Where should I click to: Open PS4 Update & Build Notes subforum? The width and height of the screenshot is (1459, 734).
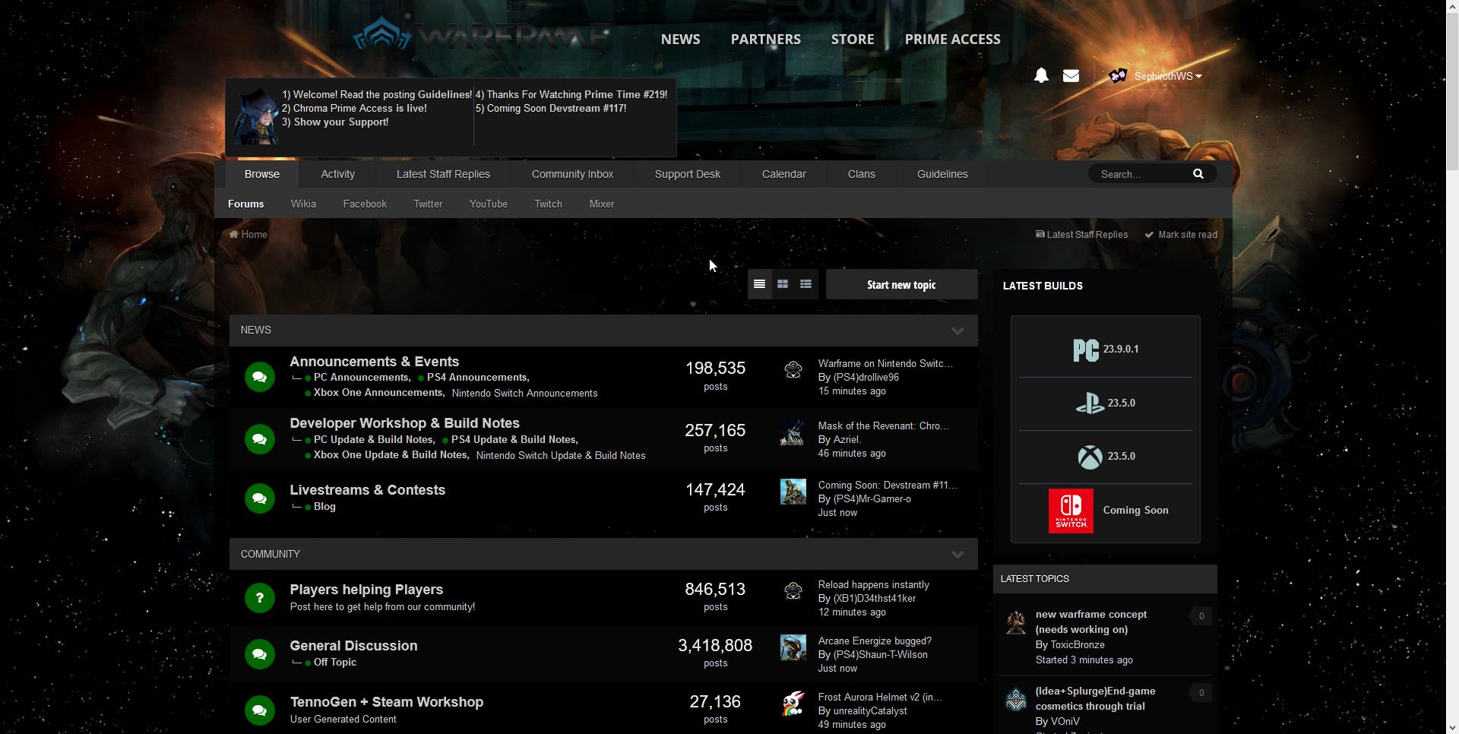(x=514, y=440)
